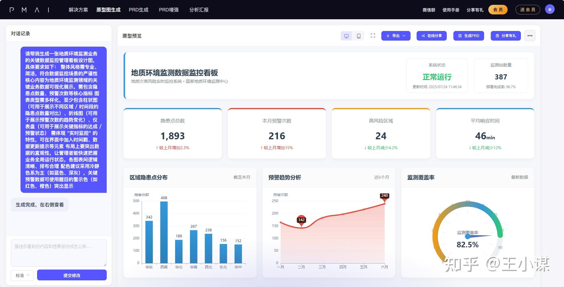
Task: Click the 分享有礼 gift icon in toolbar
Action: pos(497,36)
